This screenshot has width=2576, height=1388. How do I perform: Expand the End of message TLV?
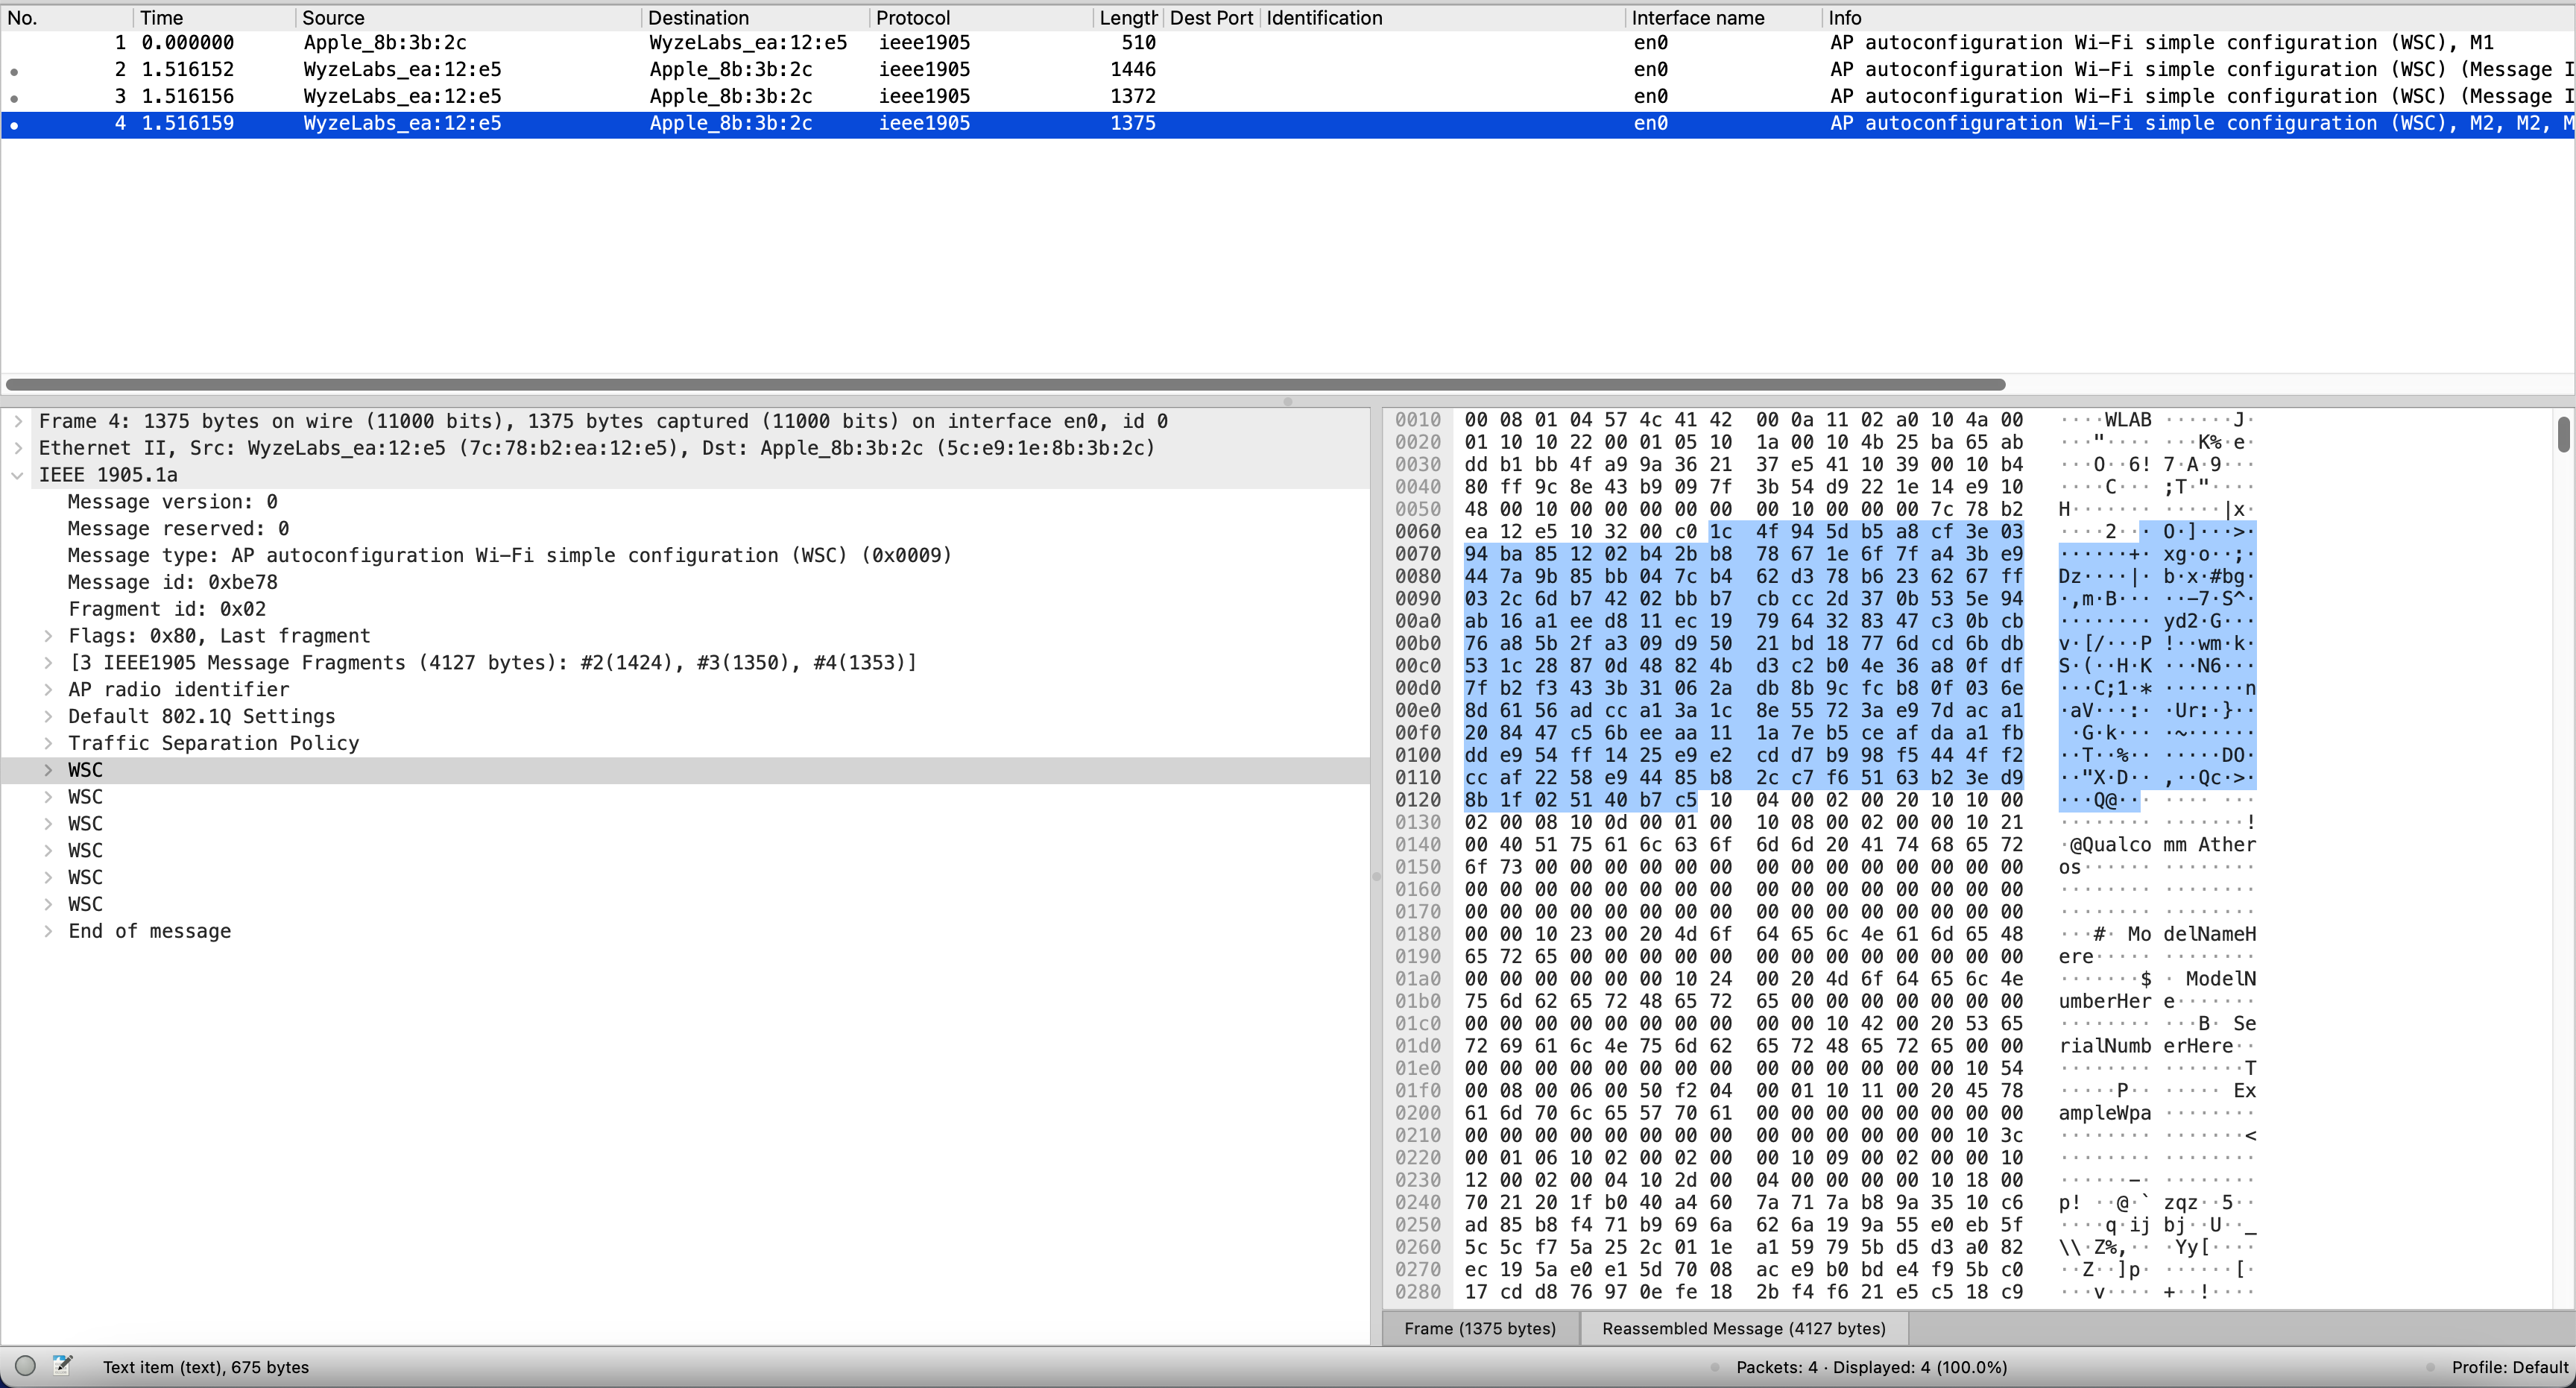[x=48, y=931]
